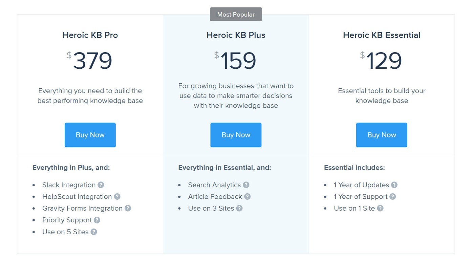The image size is (474, 261).
Task: Click question mark next to 1 Year of Support
Action: [392, 197]
